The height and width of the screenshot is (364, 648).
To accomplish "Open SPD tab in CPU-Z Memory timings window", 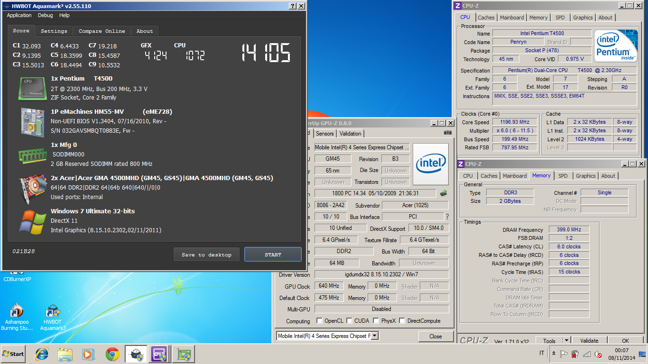I will click(x=563, y=176).
